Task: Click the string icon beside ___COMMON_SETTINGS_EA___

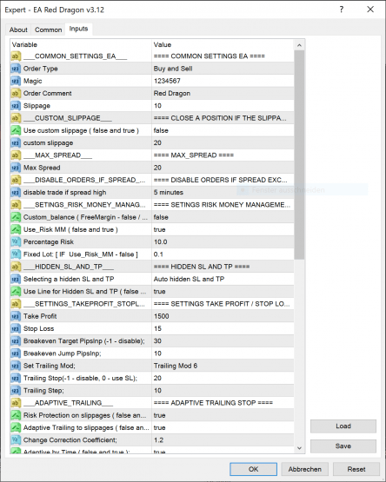Action: [16, 56]
